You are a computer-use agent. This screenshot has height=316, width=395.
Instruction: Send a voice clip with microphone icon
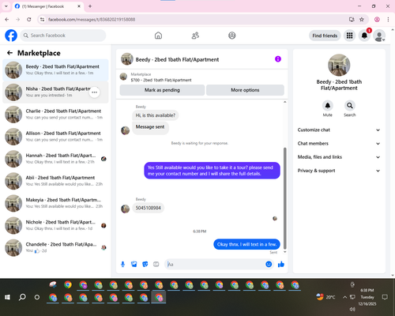point(122,264)
